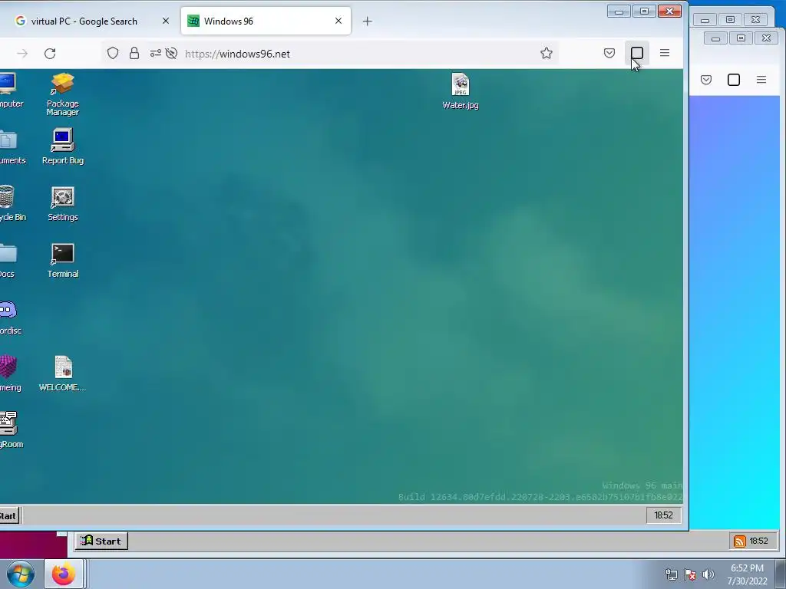The image size is (786, 589).
Task: Launch the Discord-style chat icon
Action: coord(10,318)
